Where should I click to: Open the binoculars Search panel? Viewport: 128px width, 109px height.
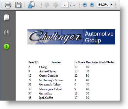[7, 32]
